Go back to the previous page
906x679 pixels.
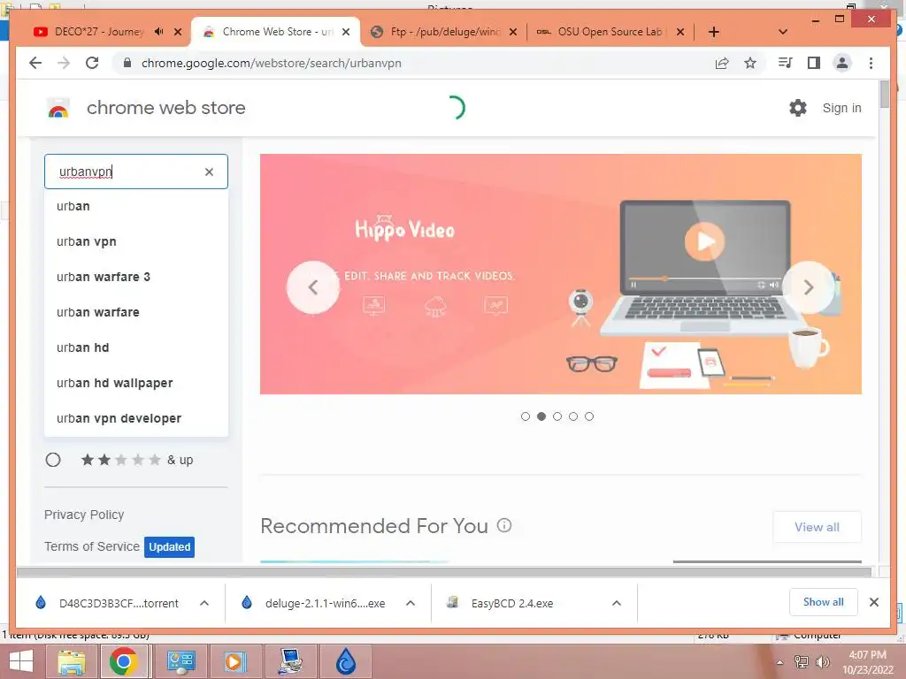(35, 63)
